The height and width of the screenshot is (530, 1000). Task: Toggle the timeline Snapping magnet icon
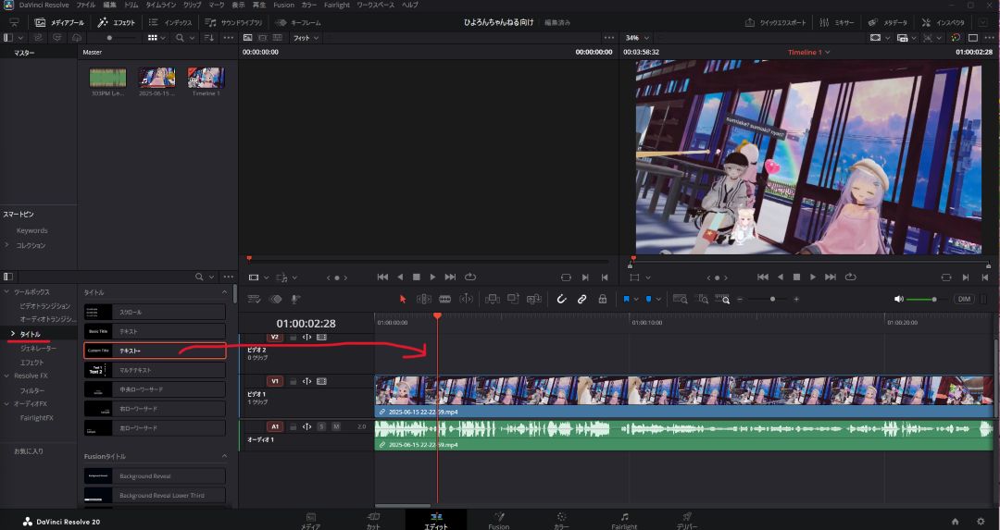tap(560, 299)
